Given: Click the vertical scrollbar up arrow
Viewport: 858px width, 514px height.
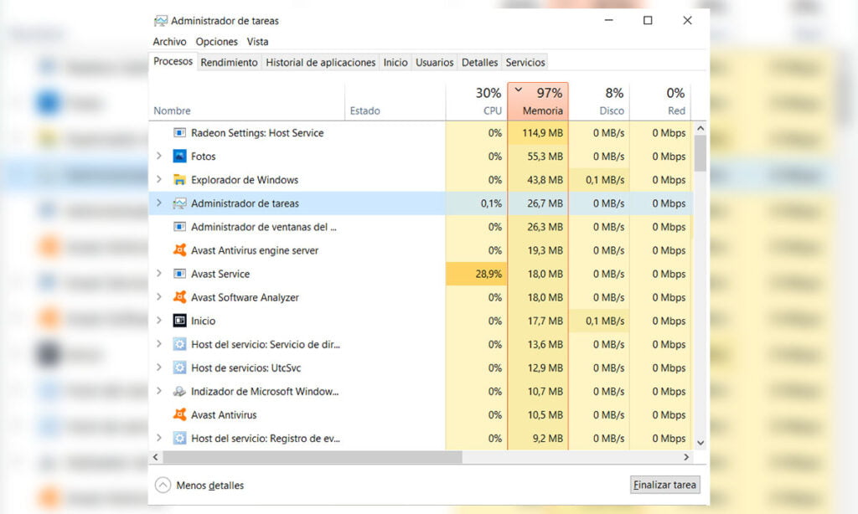Looking at the screenshot, I should [700, 129].
